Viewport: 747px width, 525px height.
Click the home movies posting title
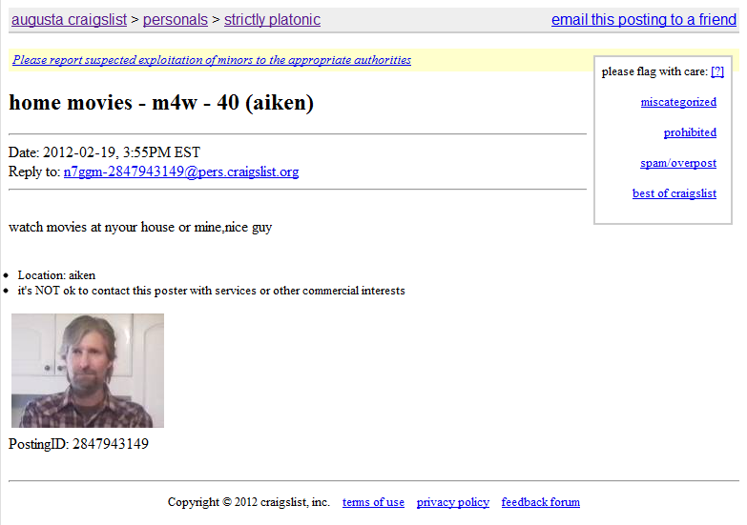[x=161, y=103]
